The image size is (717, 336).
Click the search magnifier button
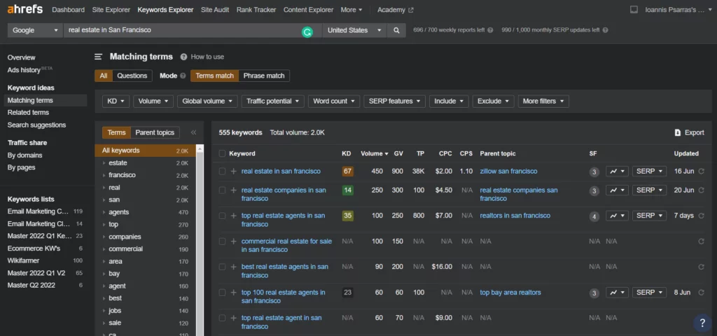(x=396, y=30)
